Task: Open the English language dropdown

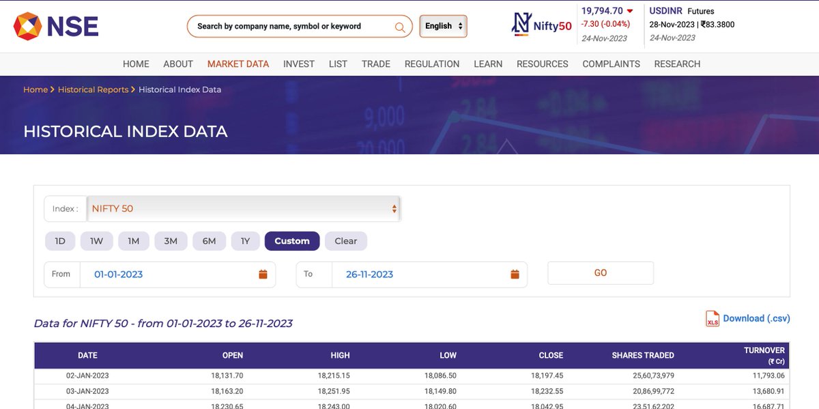Action: click(x=444, y=26)
